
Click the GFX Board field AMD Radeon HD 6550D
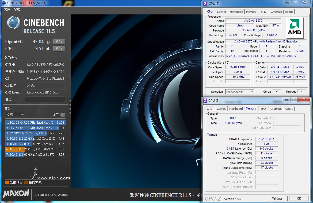pyautogui.click(x=45, y=92)
